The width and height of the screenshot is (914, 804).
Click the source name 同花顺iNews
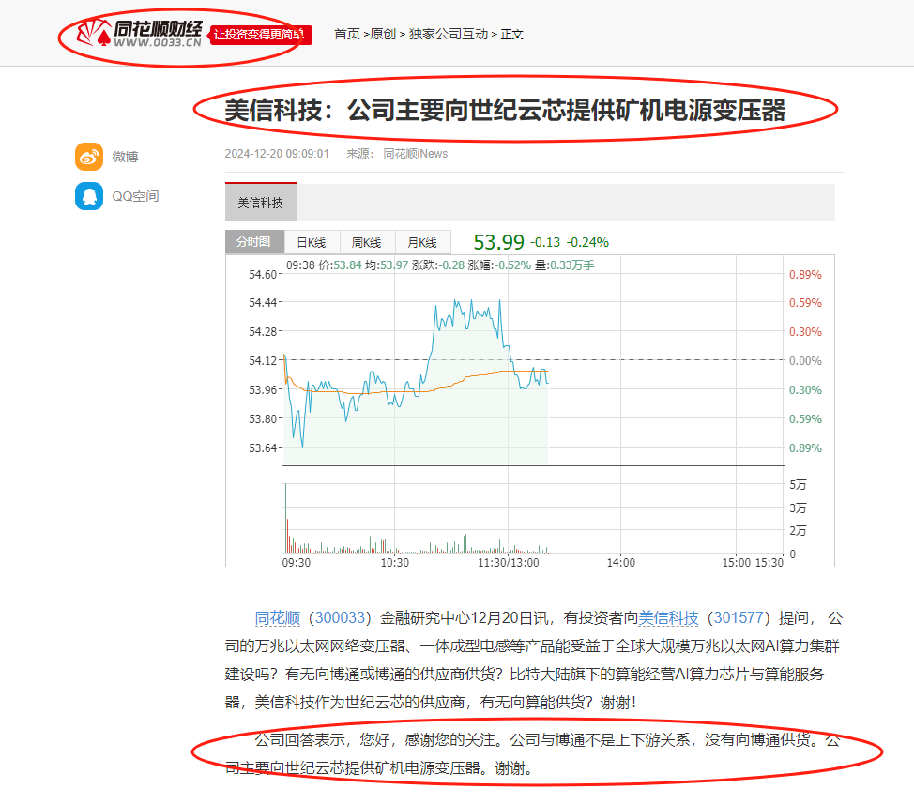pyautogui.click(x=416, y=154)
